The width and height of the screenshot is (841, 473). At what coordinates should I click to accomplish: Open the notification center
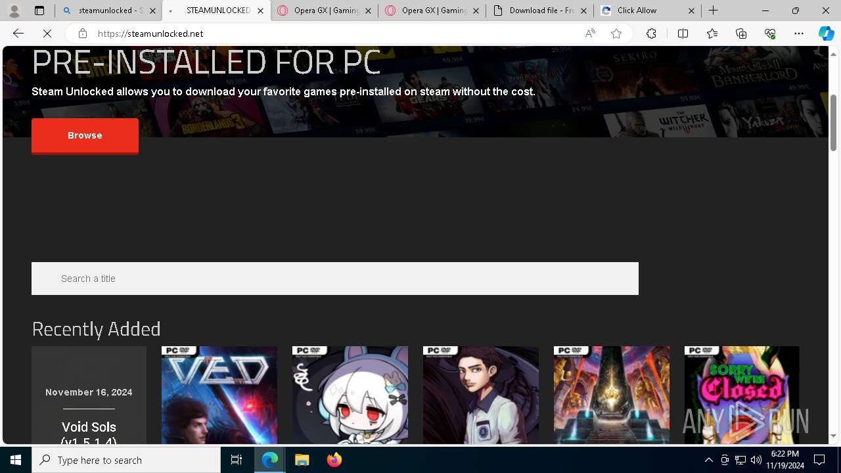[x=820, y=460]
